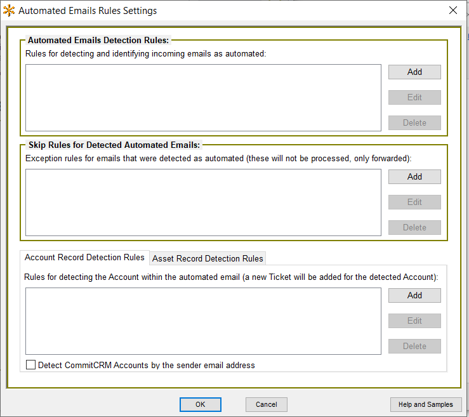Enable Detect CommitCRM Accounts by sender email
This screenshot has height=417, width=469.
[31, 365]
